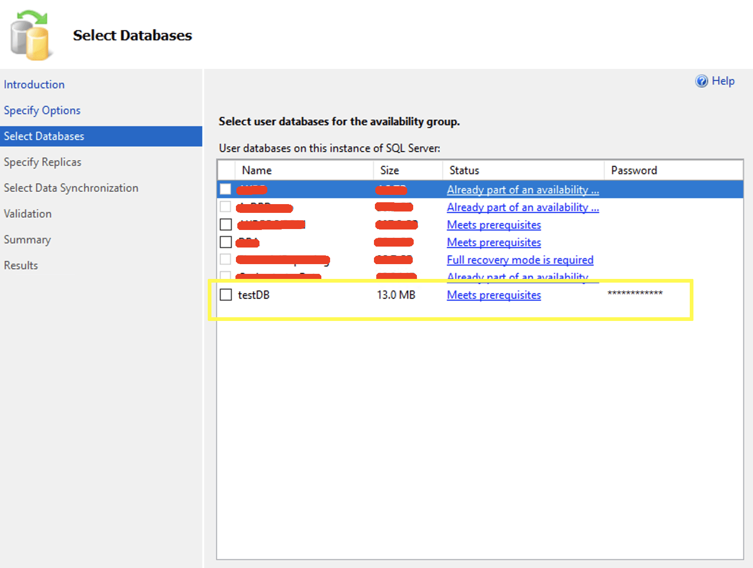Select the testDB row name

pos(253,295)
